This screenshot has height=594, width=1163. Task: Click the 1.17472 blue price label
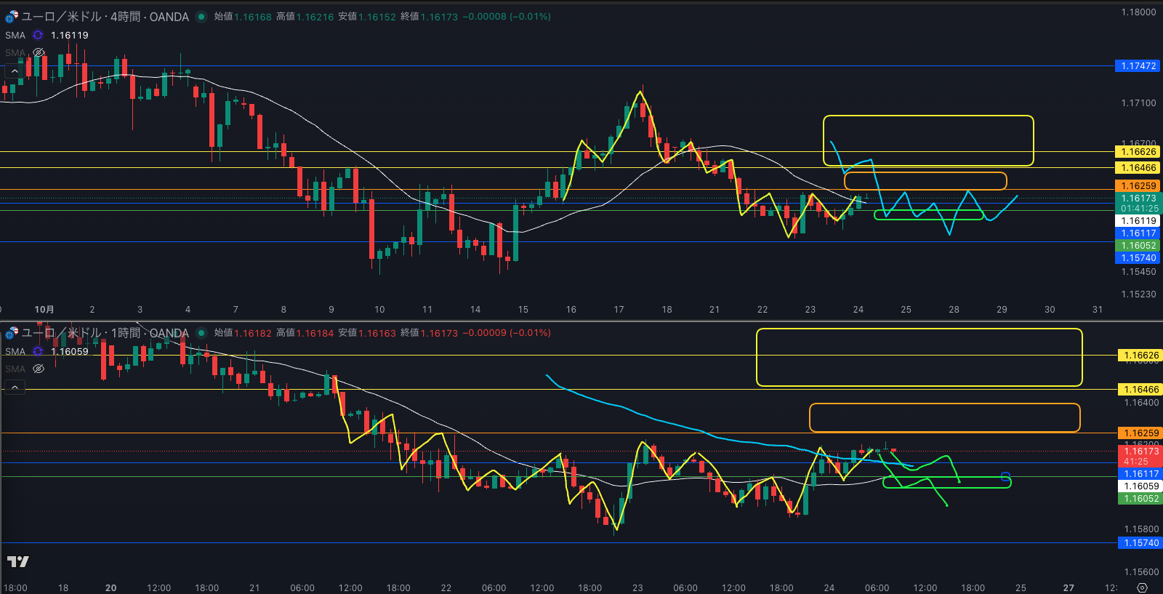1138,66
